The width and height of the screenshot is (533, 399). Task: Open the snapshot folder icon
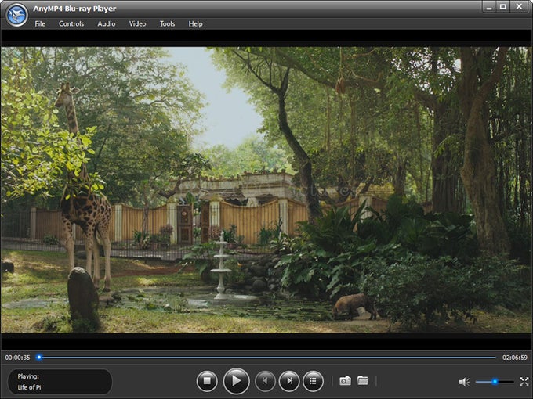[x=363, y=380]
